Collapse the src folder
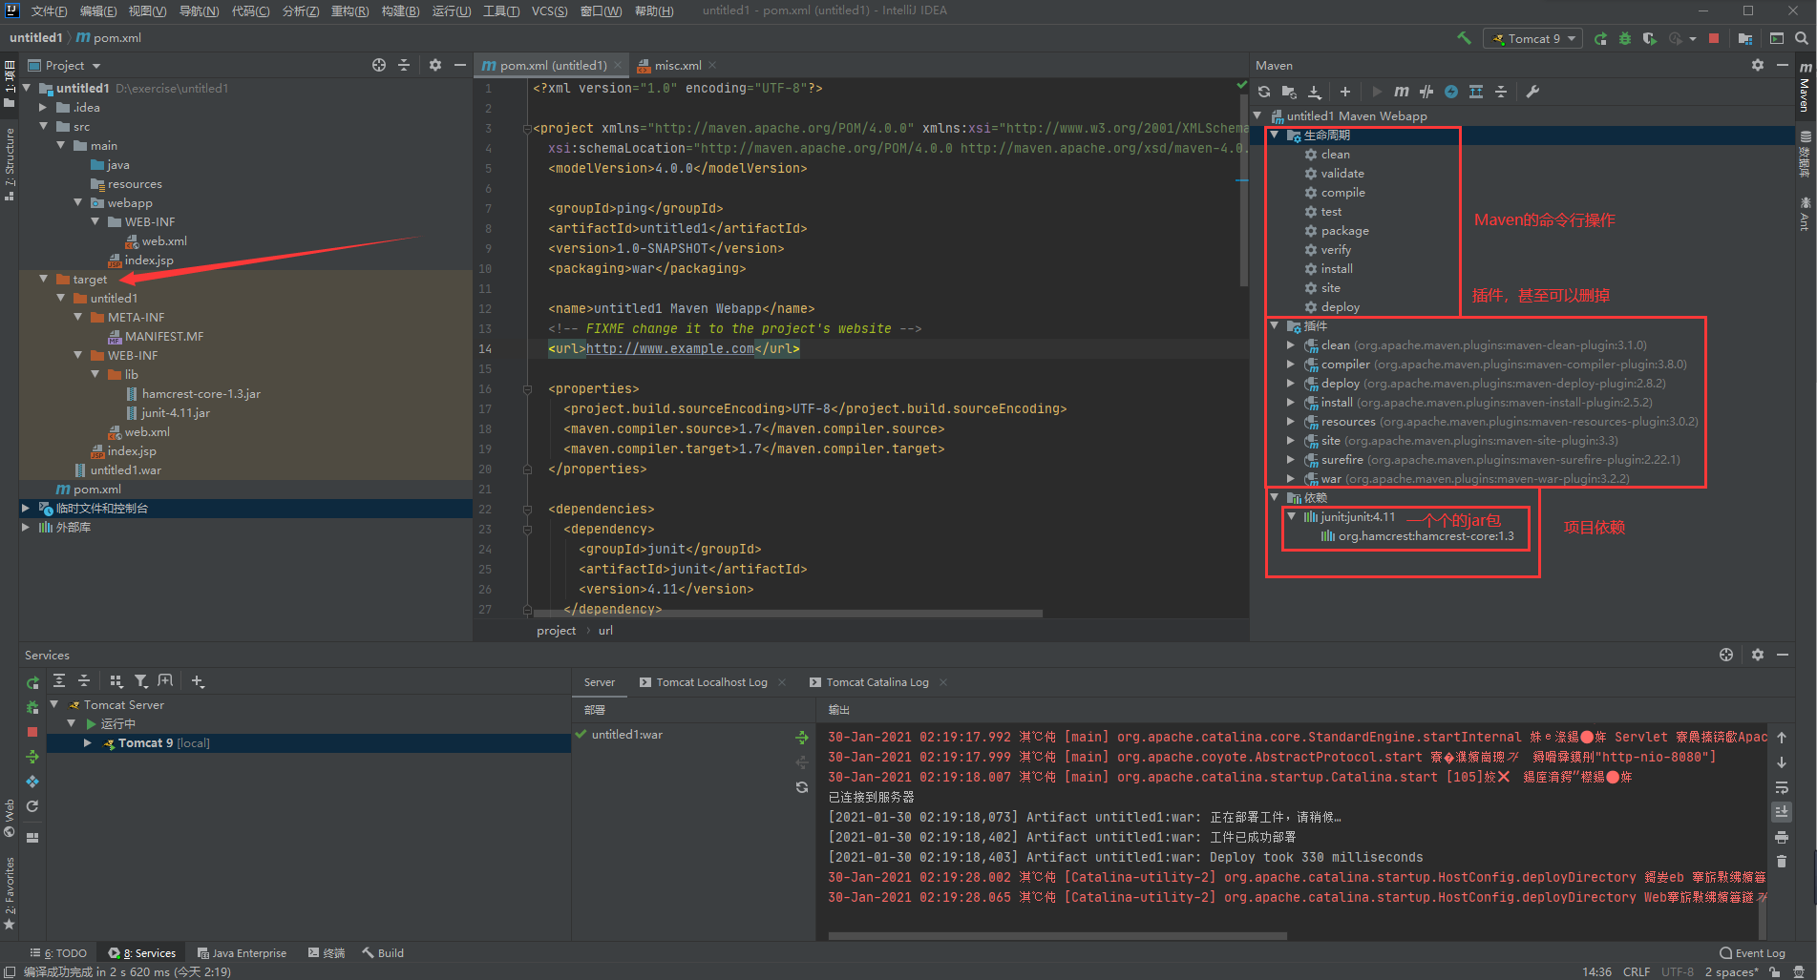Screen dimensions: 1817x980 (44, 126)
